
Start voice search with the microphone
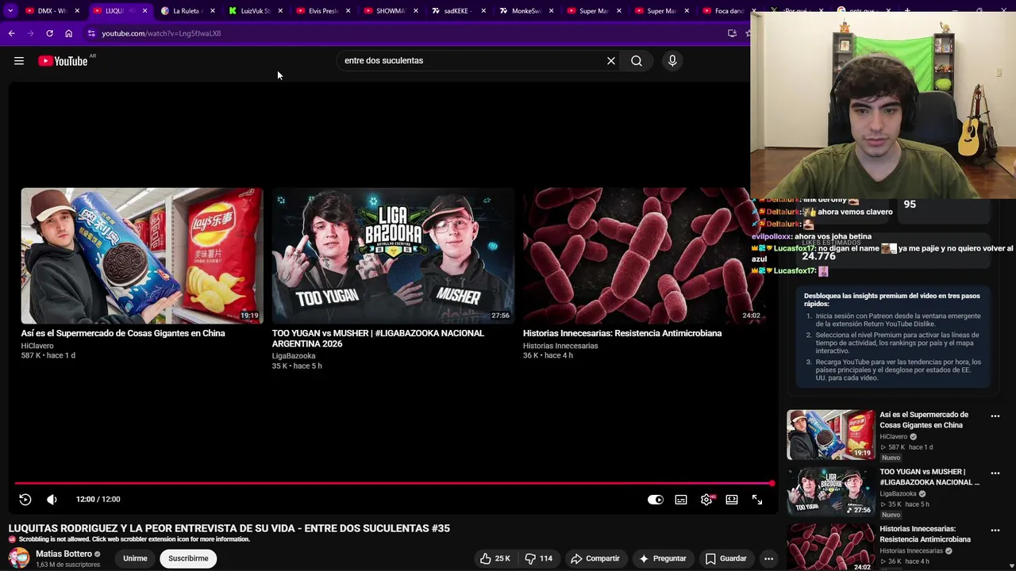click(672, 61)
